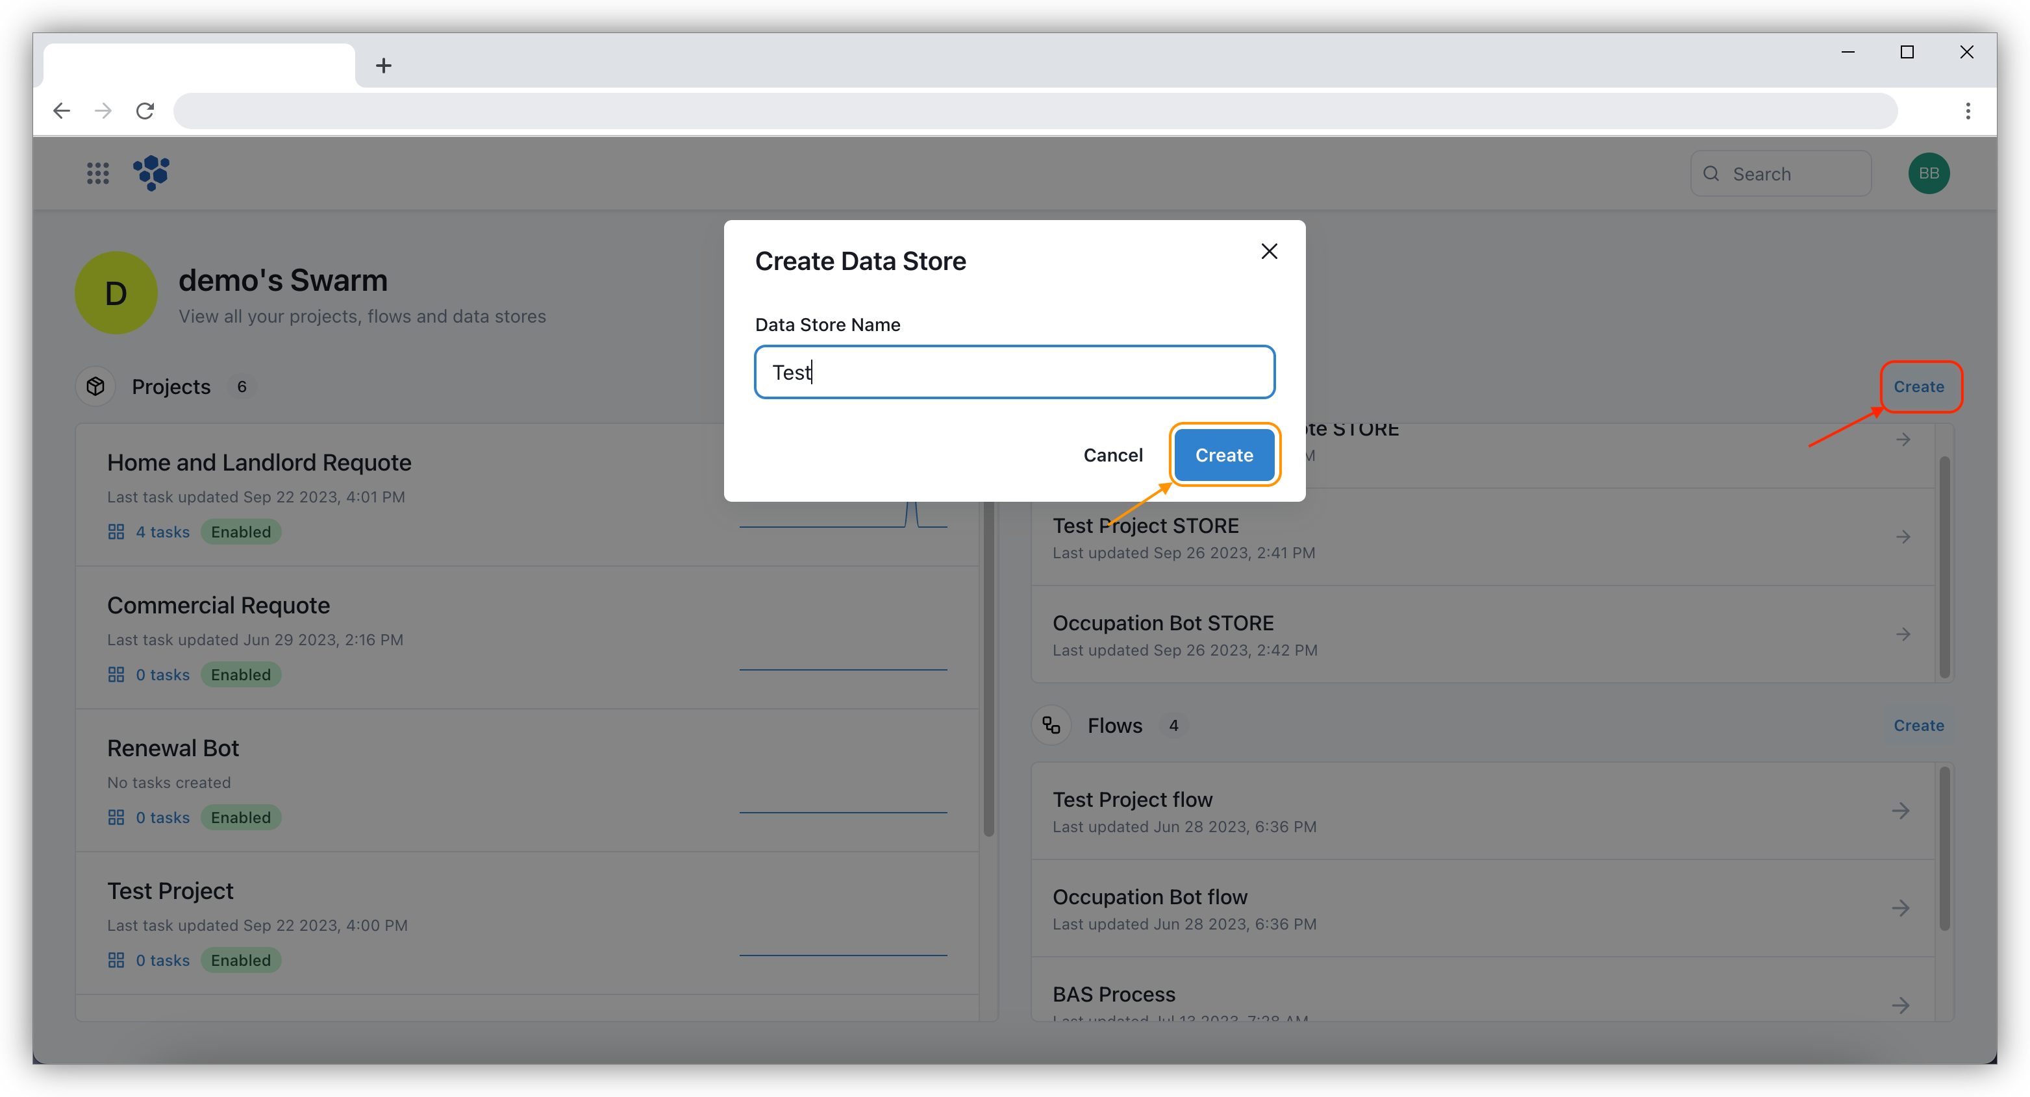The image size is (2030, 1097).
Task: Expand the Test Project in projects list
Action: (170, 891)
